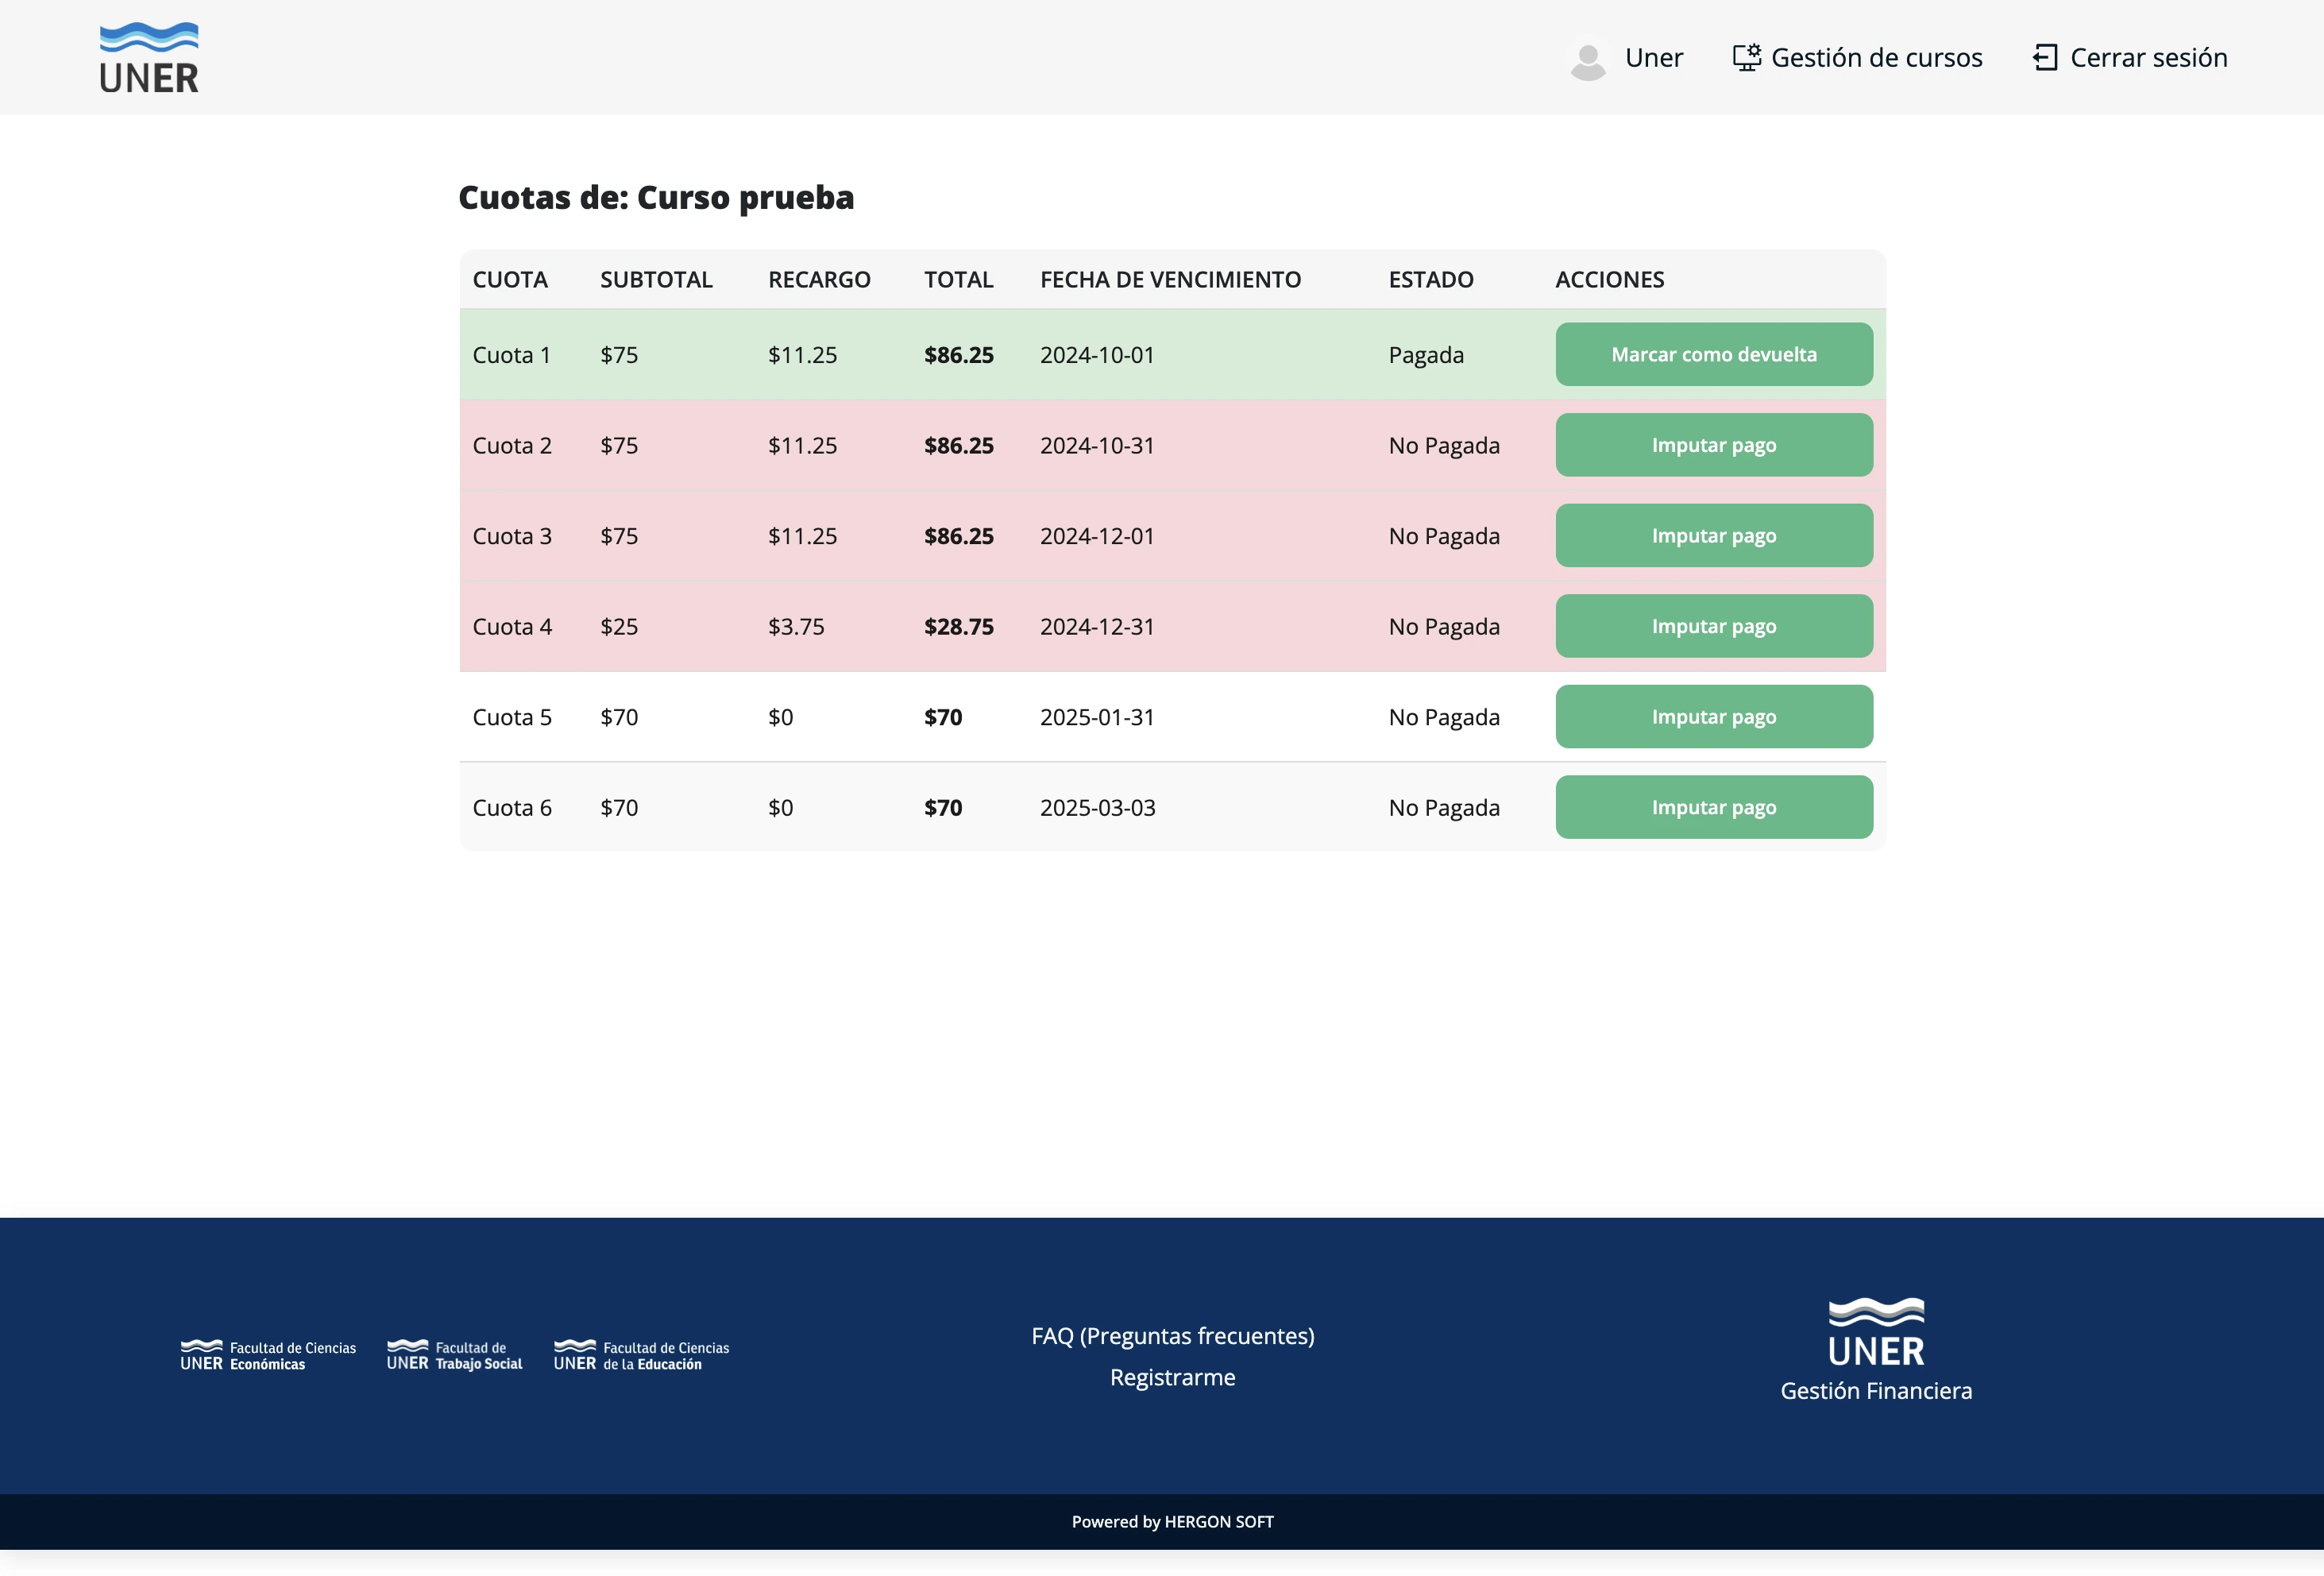Click Imputar pago for Cuota 4
The height and width of the screenshot is (1576, 2324).
tap(1714, 626)
